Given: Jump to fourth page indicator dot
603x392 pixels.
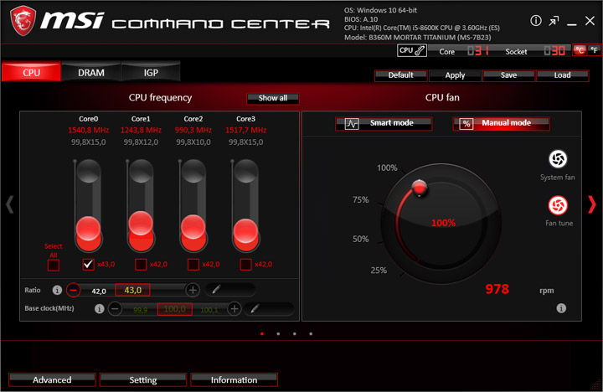Looking at the screenshot, I should click(311, 334).
